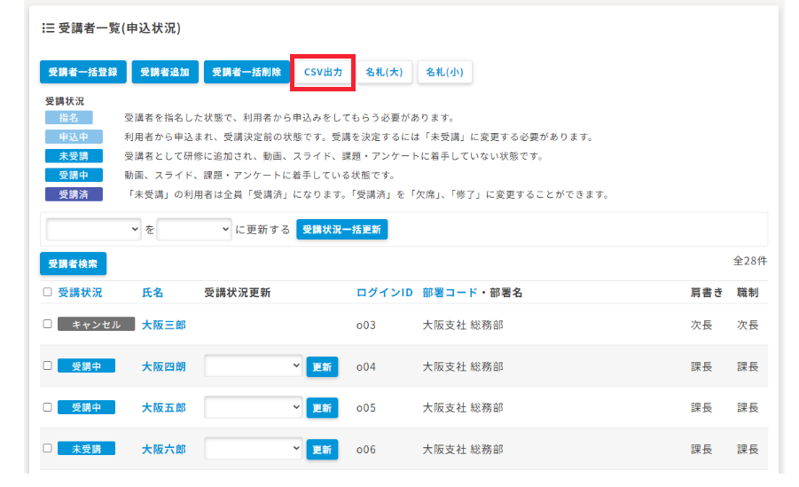Open 大阪五郎's profile link

163,408
